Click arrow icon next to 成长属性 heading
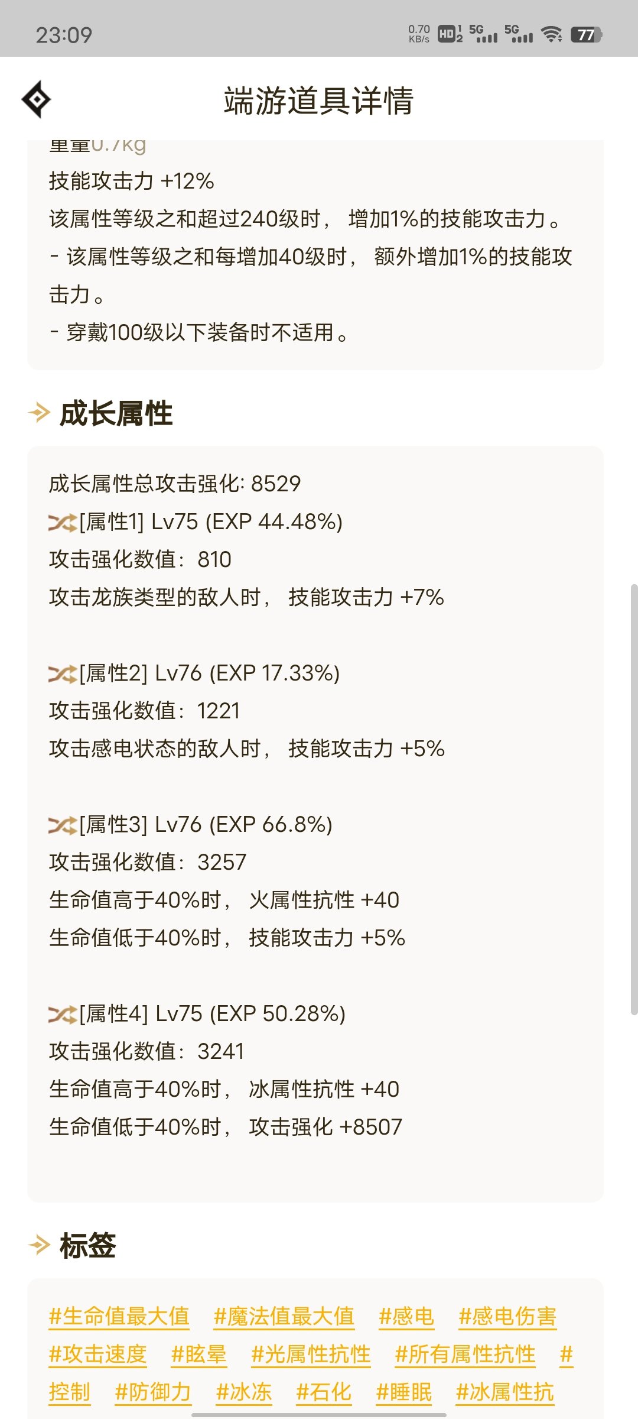The image size is (638, 1419). click(x=39, y=413)
